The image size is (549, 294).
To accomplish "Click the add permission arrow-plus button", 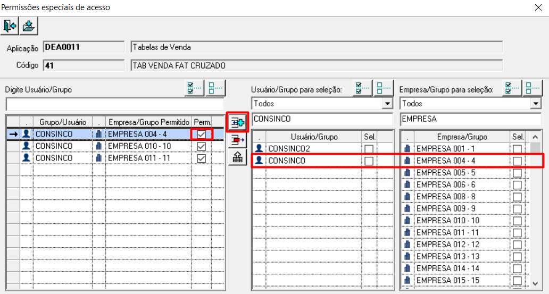I will click(238, 122).
